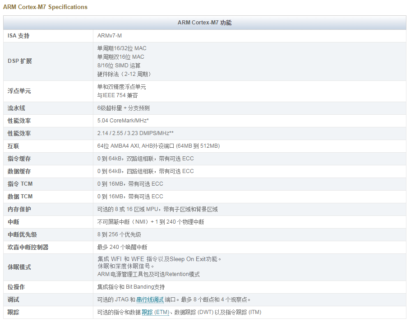This screenshot has height=323, width=415.
Task: Click the 休眠和深度休眠信号 line
Action: click(126, 266)
